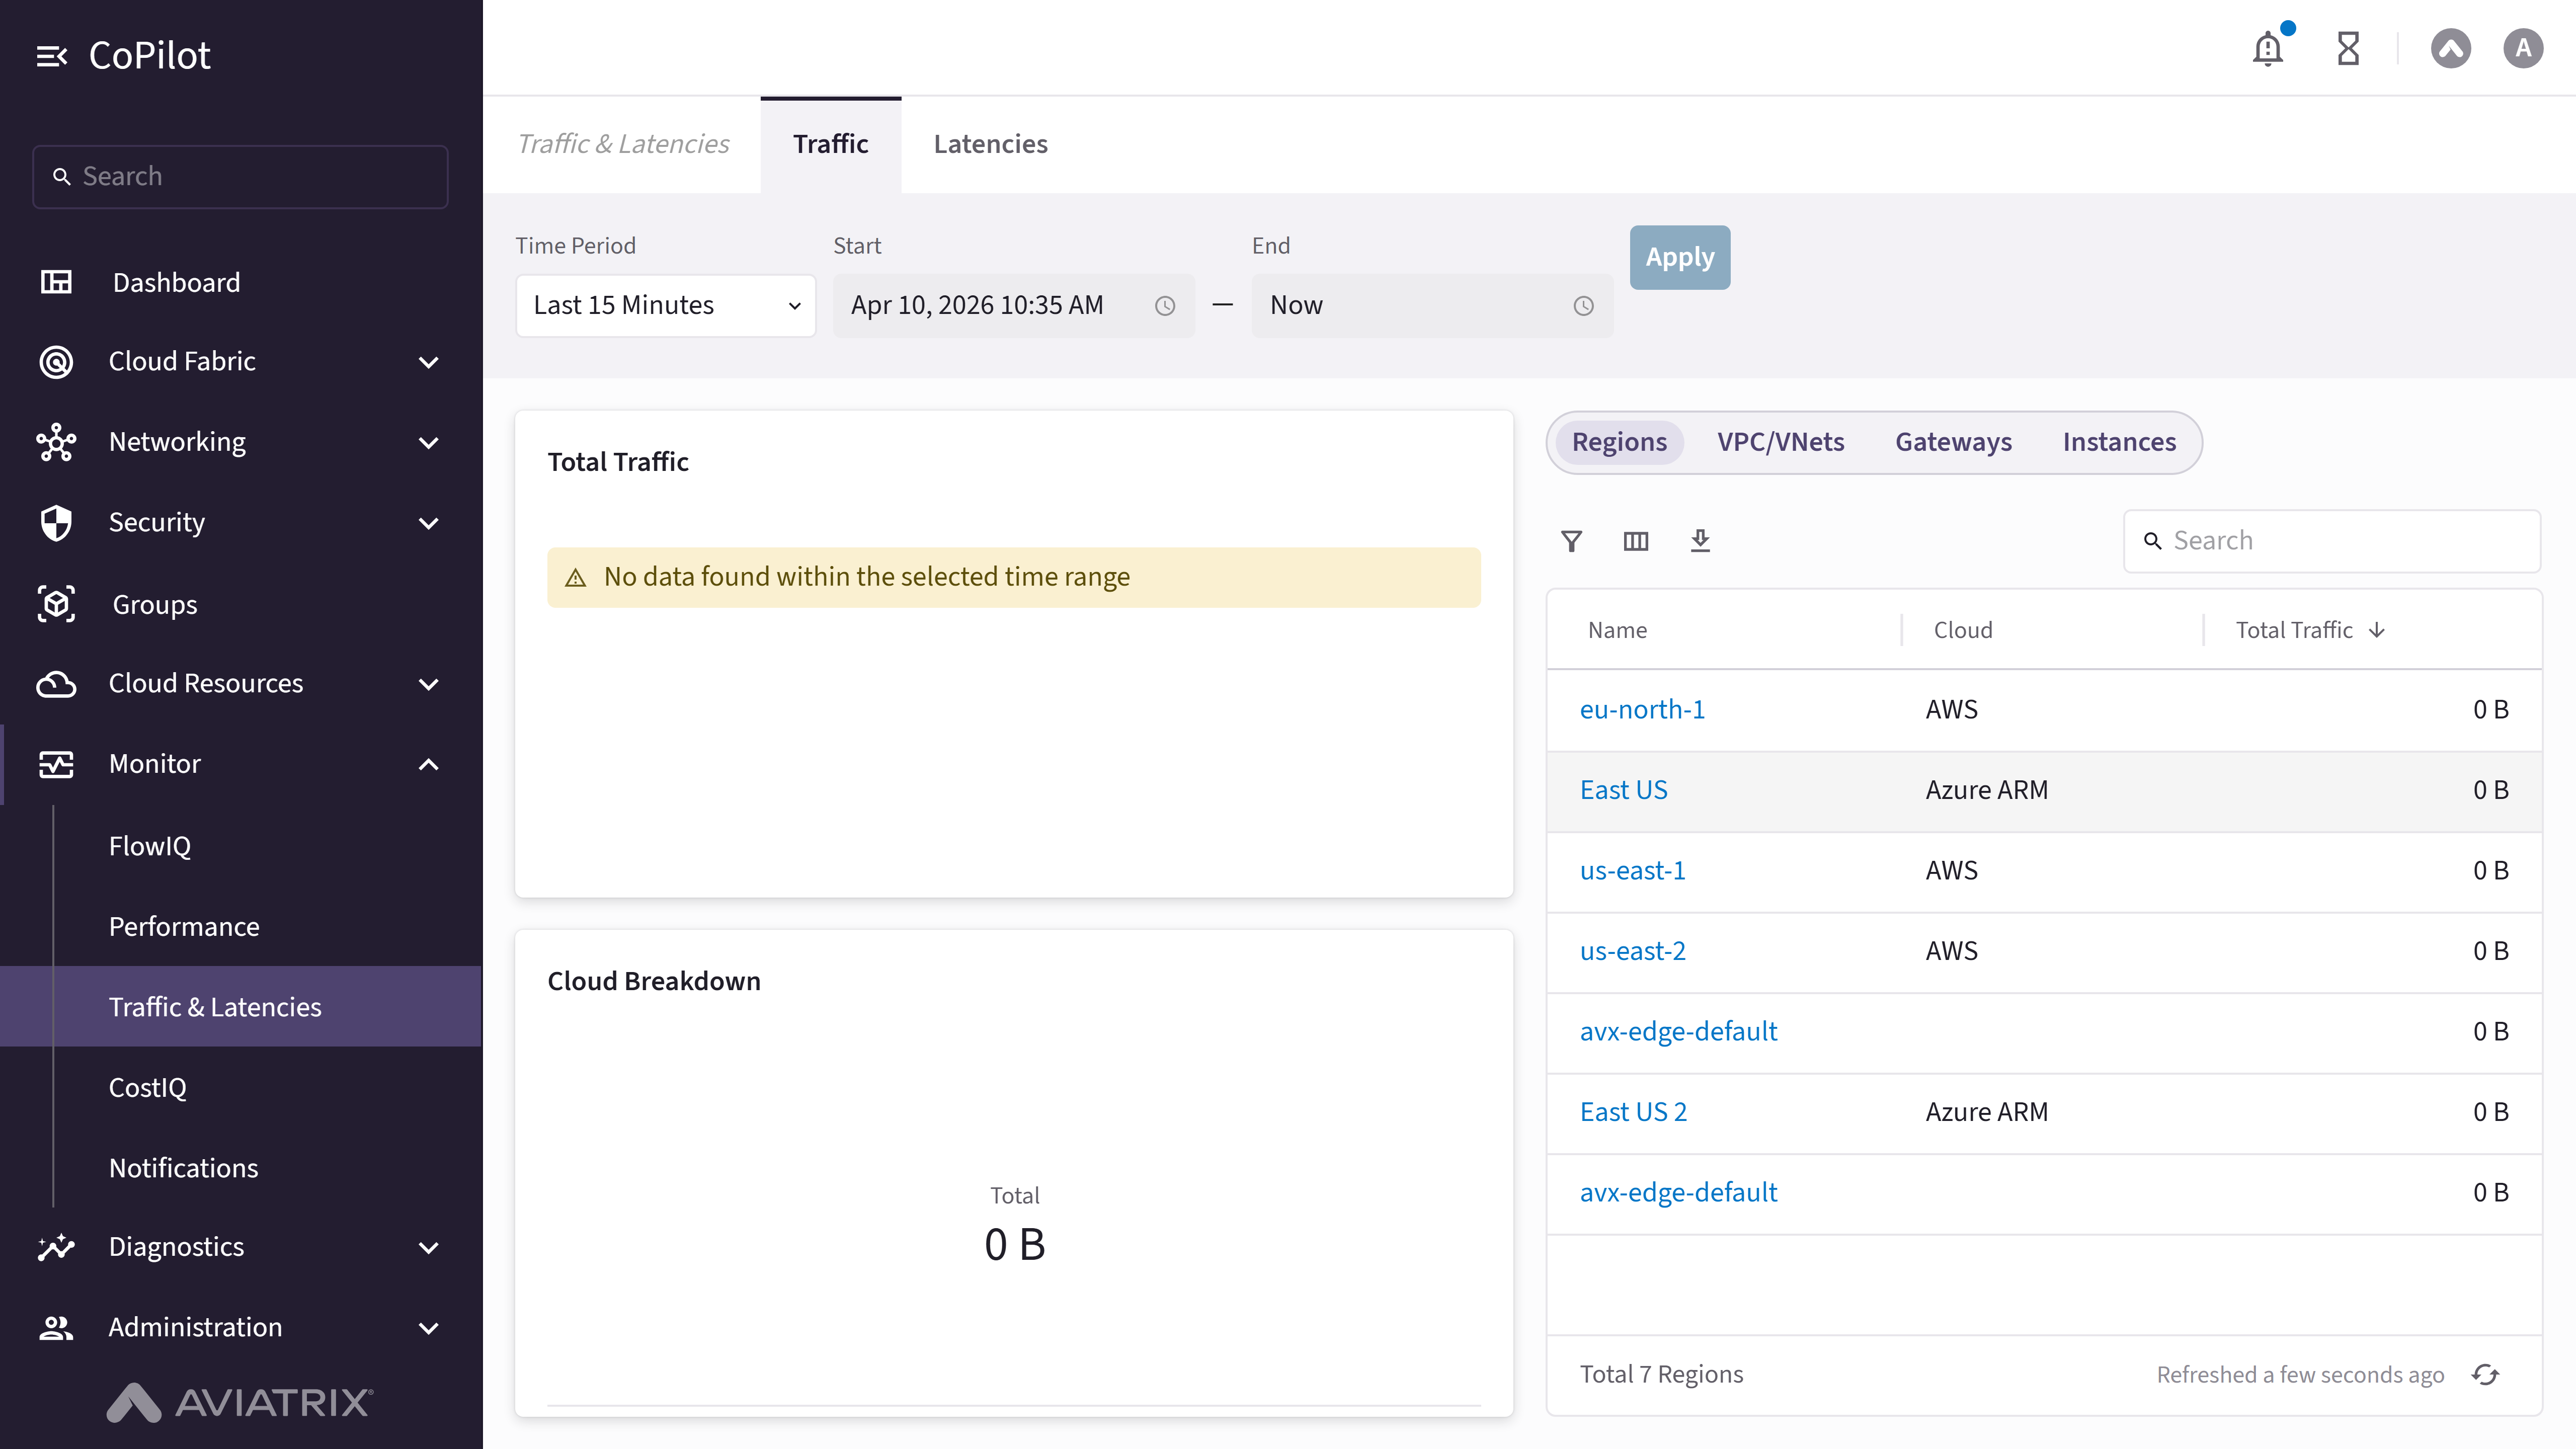The image size is (2576, 1449).
Task: Open the us-east-1 region link
Action: click(x=1632, y=871)
